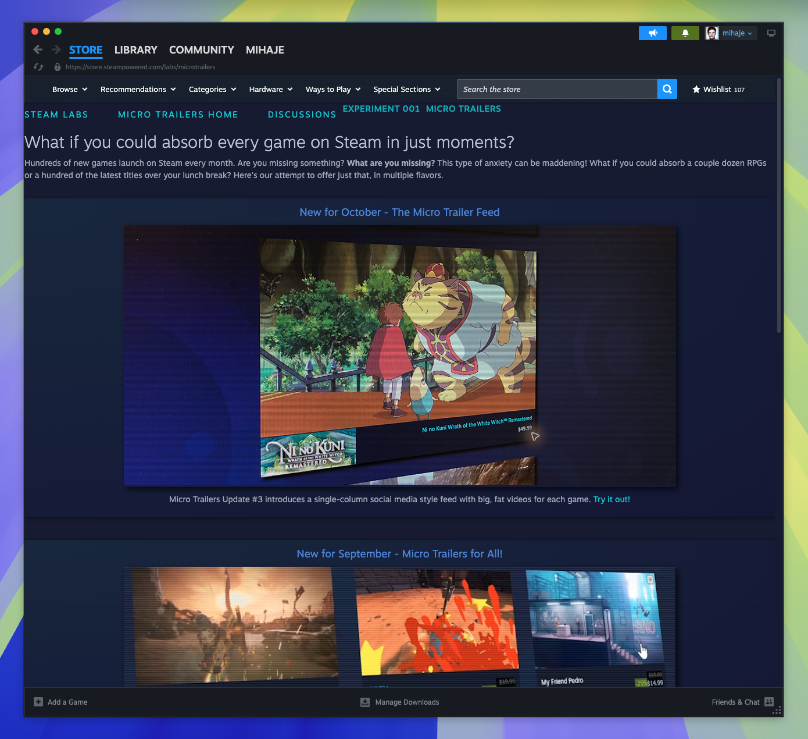Image resolution: width=808 pixels, height=739 pixels.
Task: Click the 'EXPERIMENT 001 MICRO TRAILERS' title
Action: [x=422, y=109]
